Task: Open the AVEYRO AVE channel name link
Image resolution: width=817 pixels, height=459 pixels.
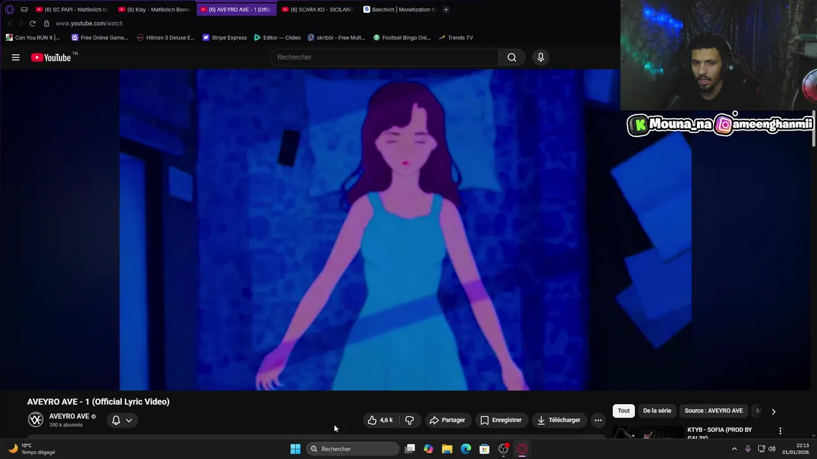Action: [69, 416]
